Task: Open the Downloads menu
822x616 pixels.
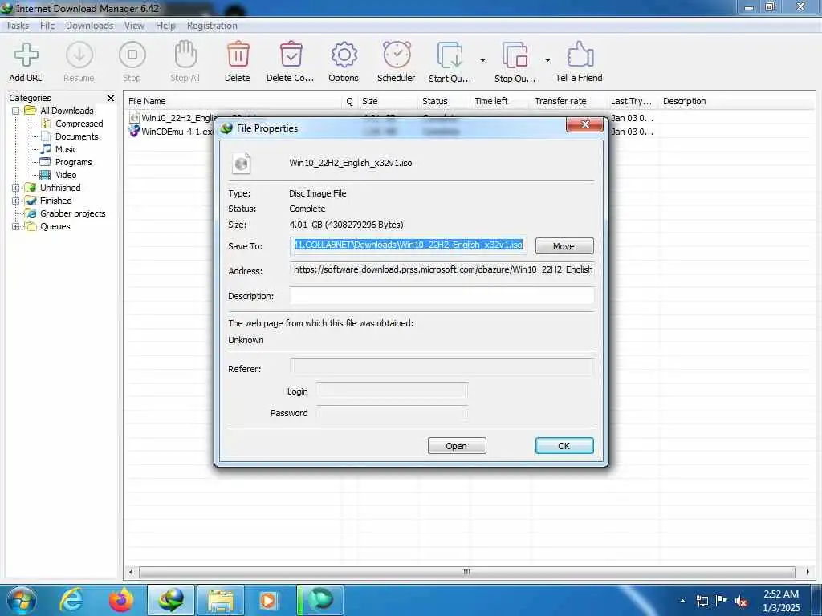Action: point(90,26)
